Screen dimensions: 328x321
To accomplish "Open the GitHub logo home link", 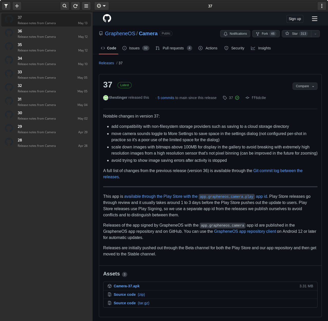I will click(x=107, y=18).
